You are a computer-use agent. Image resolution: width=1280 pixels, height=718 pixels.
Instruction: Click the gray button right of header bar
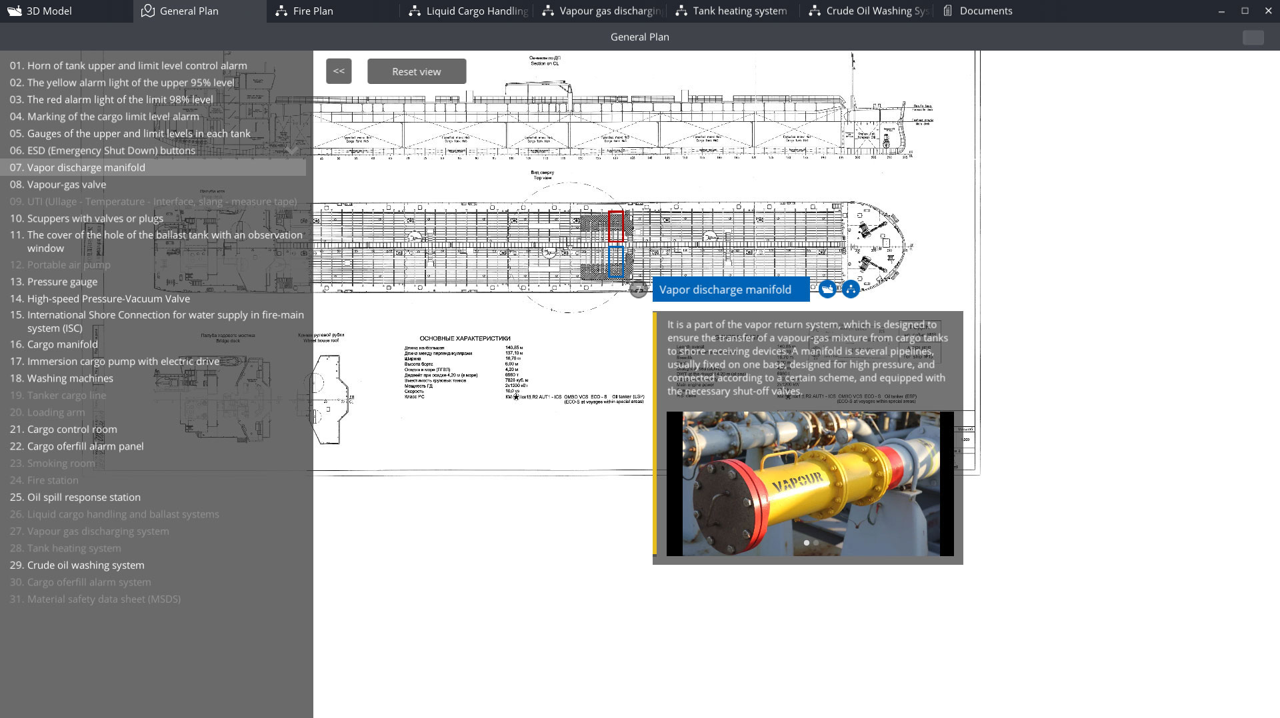1253,37
